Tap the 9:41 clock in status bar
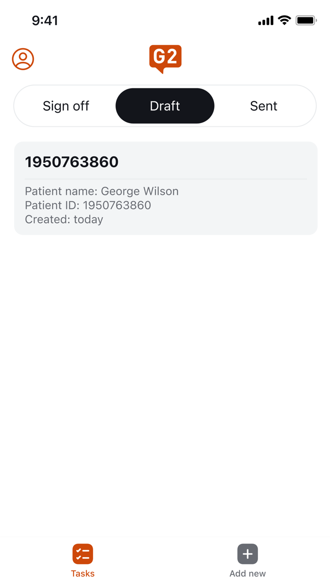 (x=45, y=20)
